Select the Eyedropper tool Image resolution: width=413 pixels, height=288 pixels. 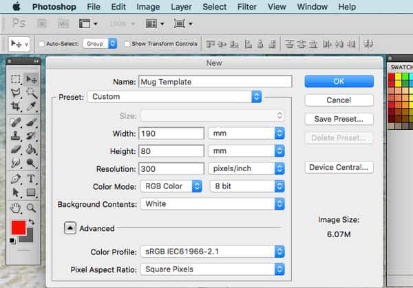[31, 107]
